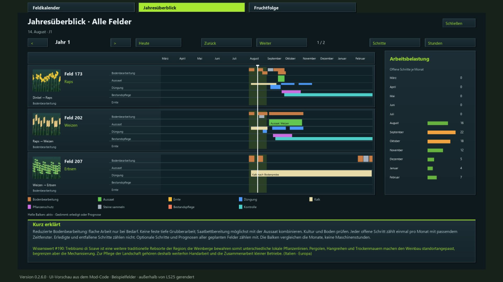
Task: Click the Bodenbearbeitung legend swatch
Action: (x=29, y=199)
